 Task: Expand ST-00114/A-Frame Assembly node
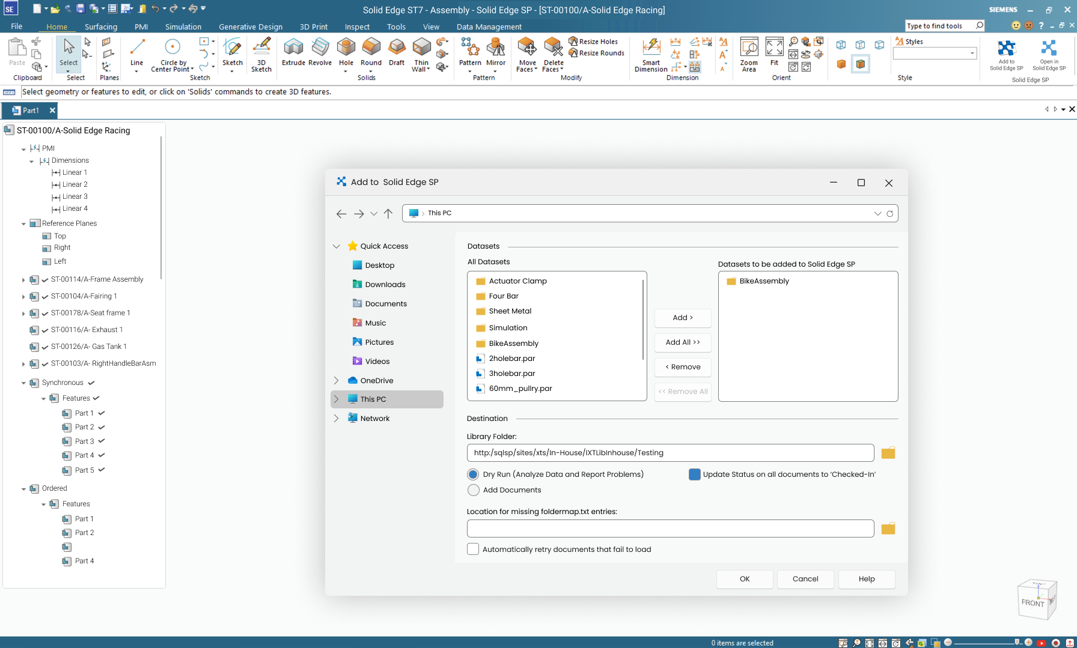[x=23, y=280]
